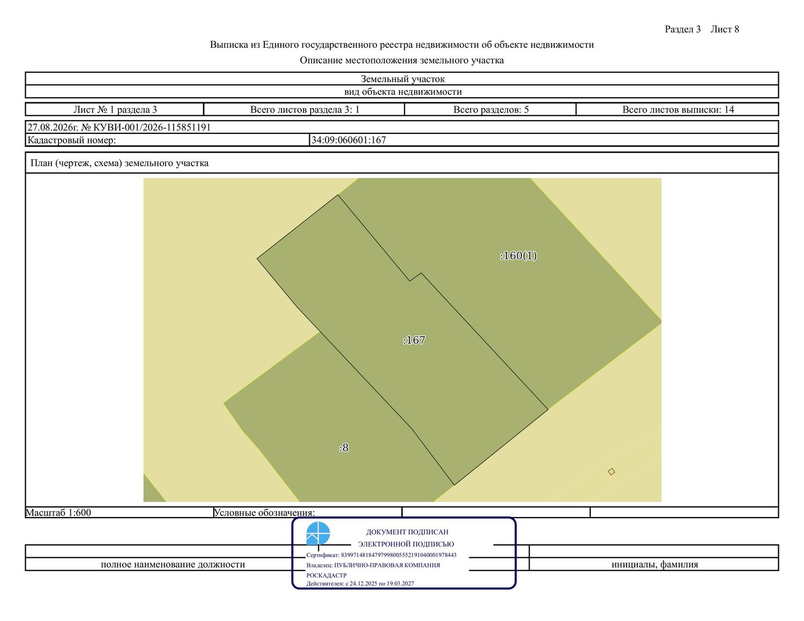Click the title beginning "Выписка из Единого государственного реестра"

(x=402, y=44)
